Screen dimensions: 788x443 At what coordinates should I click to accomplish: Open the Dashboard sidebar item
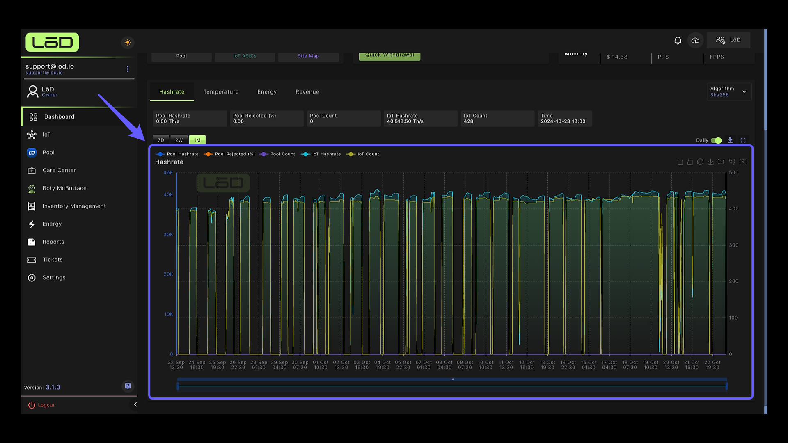pos(79,117)
